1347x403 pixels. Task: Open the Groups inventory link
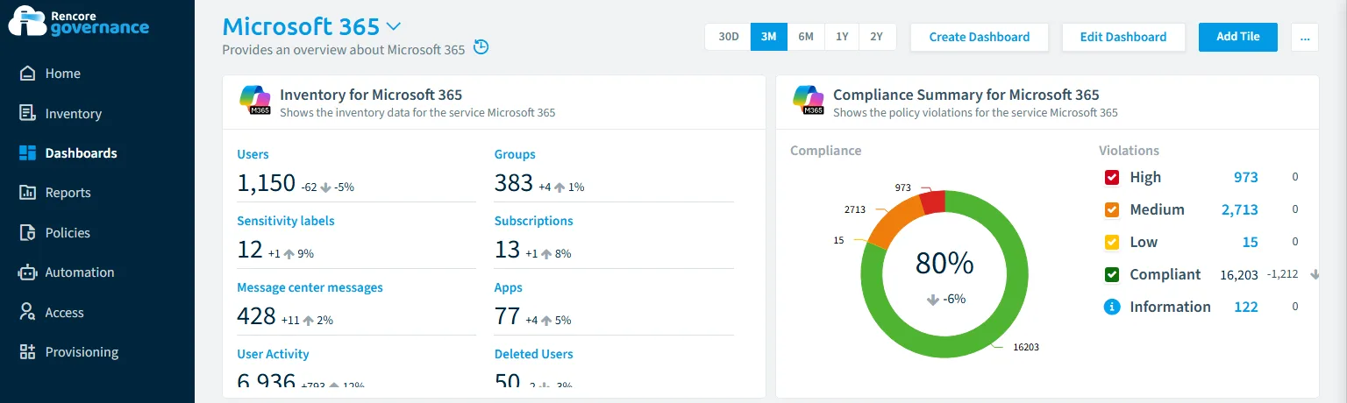click(515, 154)
